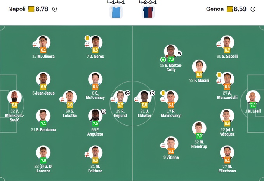Click M. Frendrup's 7.0 rating badge
The width and height of the screenshot is (264, 181).
tap(199, 136)
